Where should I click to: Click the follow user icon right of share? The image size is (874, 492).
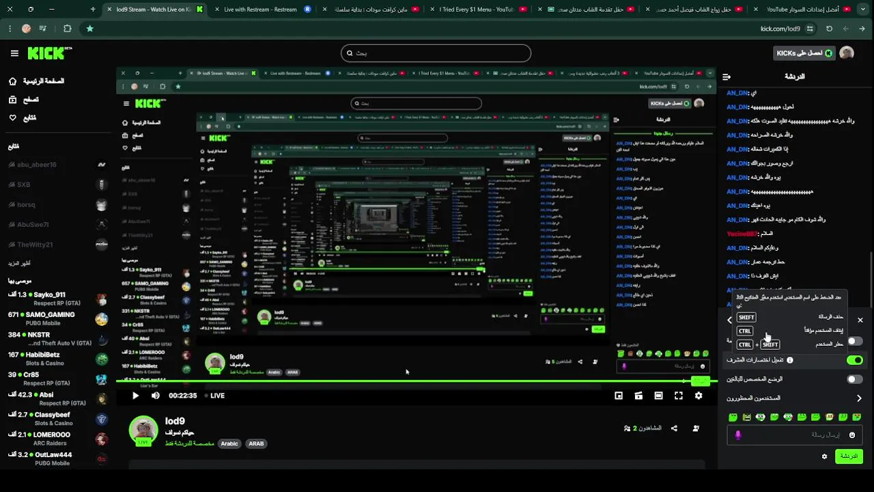coord(696,428)
